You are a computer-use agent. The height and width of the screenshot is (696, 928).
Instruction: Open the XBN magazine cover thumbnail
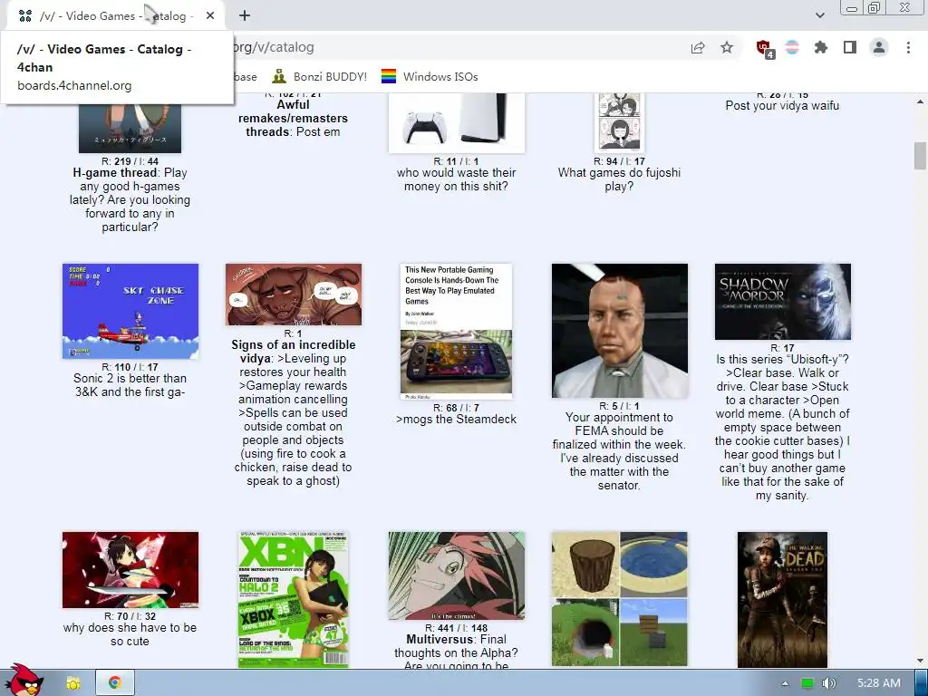pos(293,600)
